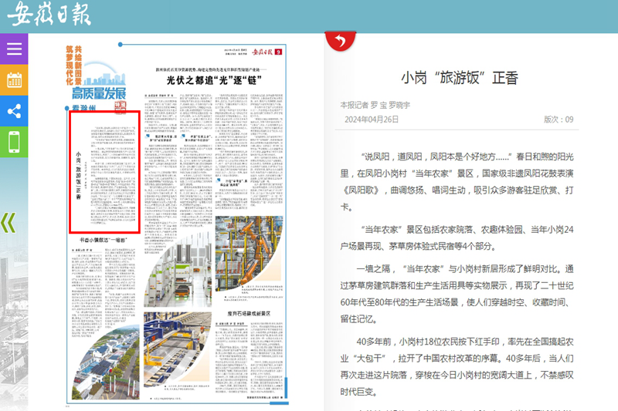
Task: Open article 废弃石场蝶成新景区 on page
Action: 249,314
